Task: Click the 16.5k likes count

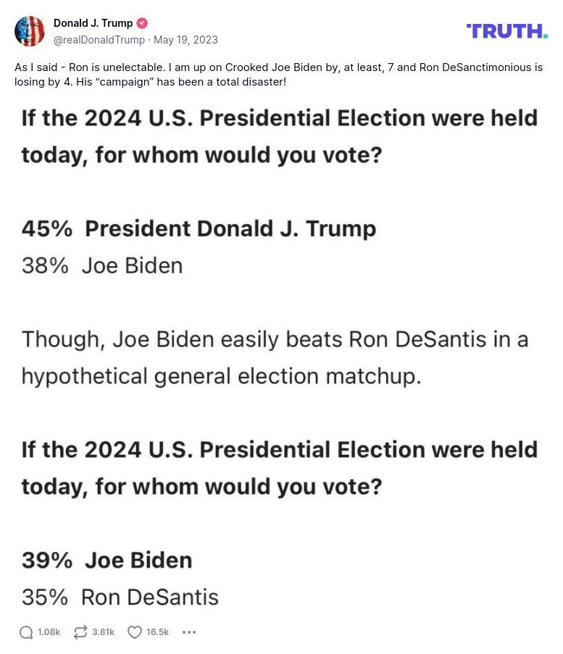Action: point(157,632)
